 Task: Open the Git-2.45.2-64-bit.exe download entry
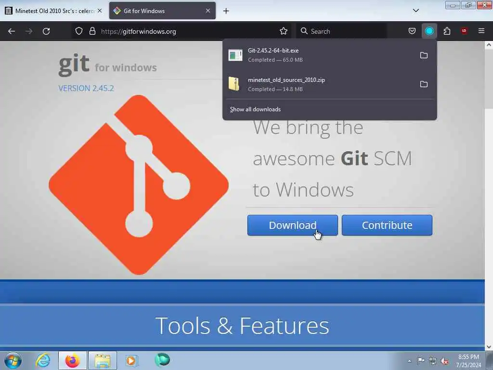[x=321, y=55]
